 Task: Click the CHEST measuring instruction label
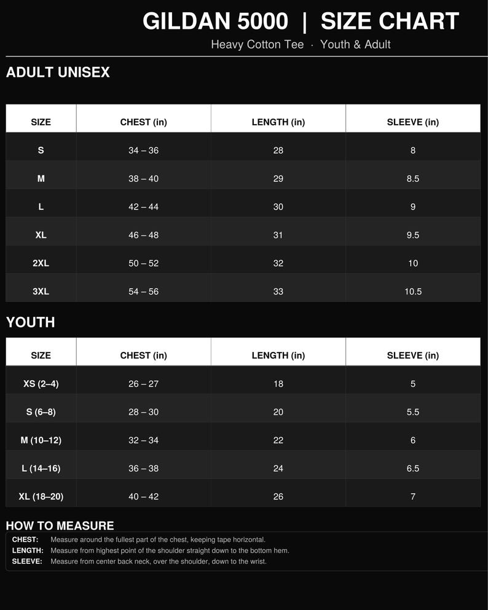coord(25,539)
